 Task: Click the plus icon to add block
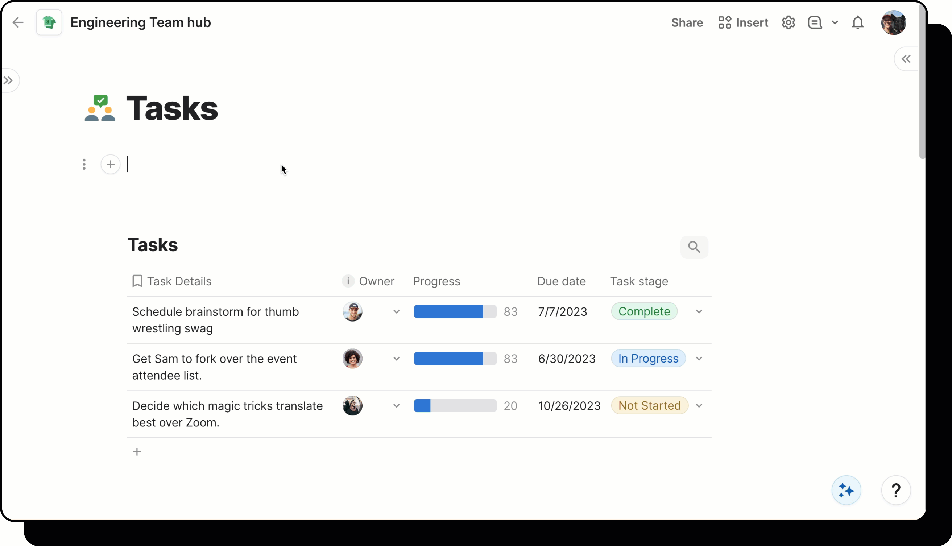coord(110,164)
